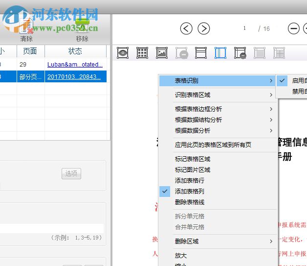Viewport: 307px width, 266px height.
Task: Click the 移除 (remove) icon
Action: pyautogui.click(x=82, y=25)
